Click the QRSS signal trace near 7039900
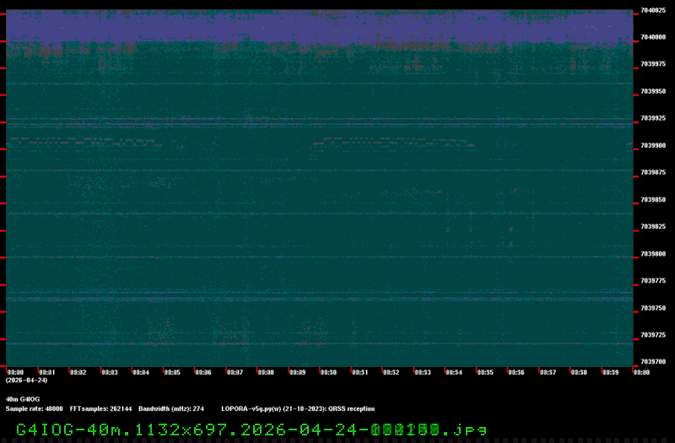Viewport: 675px width, 443px height. tap(388, 140)
